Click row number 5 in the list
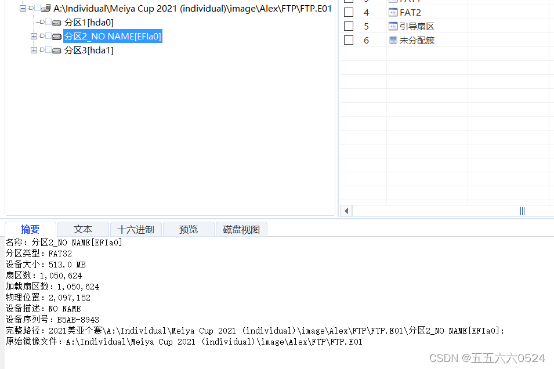This screenshot has height=369, width=554. pos(367,27)
